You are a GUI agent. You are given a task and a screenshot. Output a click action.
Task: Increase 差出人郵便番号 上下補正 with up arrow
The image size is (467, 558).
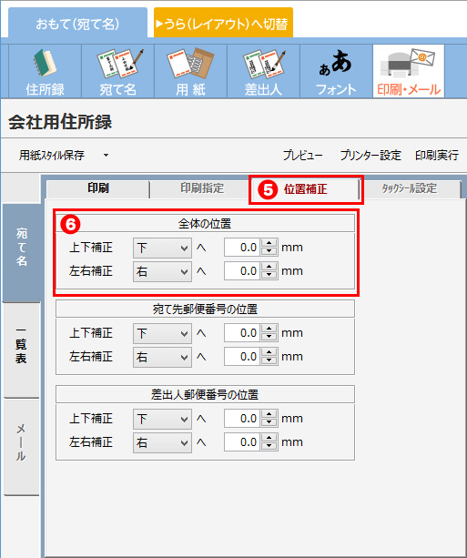(269, 414)
